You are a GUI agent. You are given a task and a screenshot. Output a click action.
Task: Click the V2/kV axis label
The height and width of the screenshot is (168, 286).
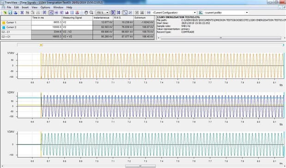11,92
